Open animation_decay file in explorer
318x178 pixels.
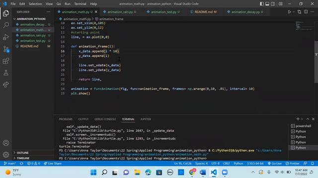click(33, 24)
